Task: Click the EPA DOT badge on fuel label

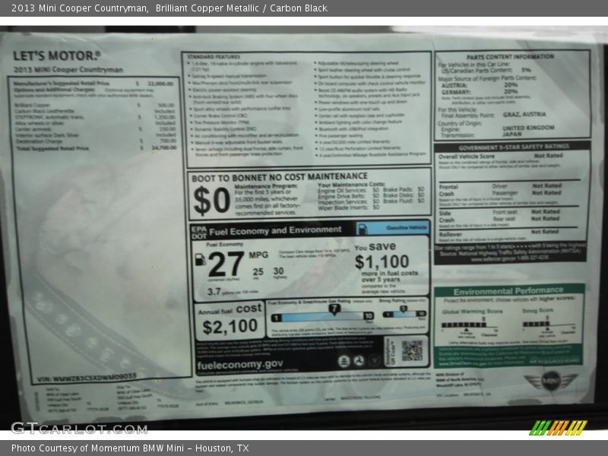Action: (198, 230)
